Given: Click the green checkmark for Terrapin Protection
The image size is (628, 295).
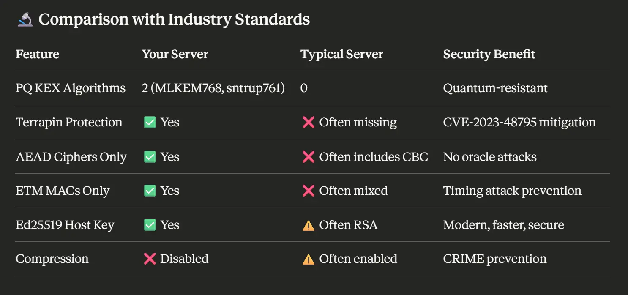Looking at the screenshot, I should (150, 123).
